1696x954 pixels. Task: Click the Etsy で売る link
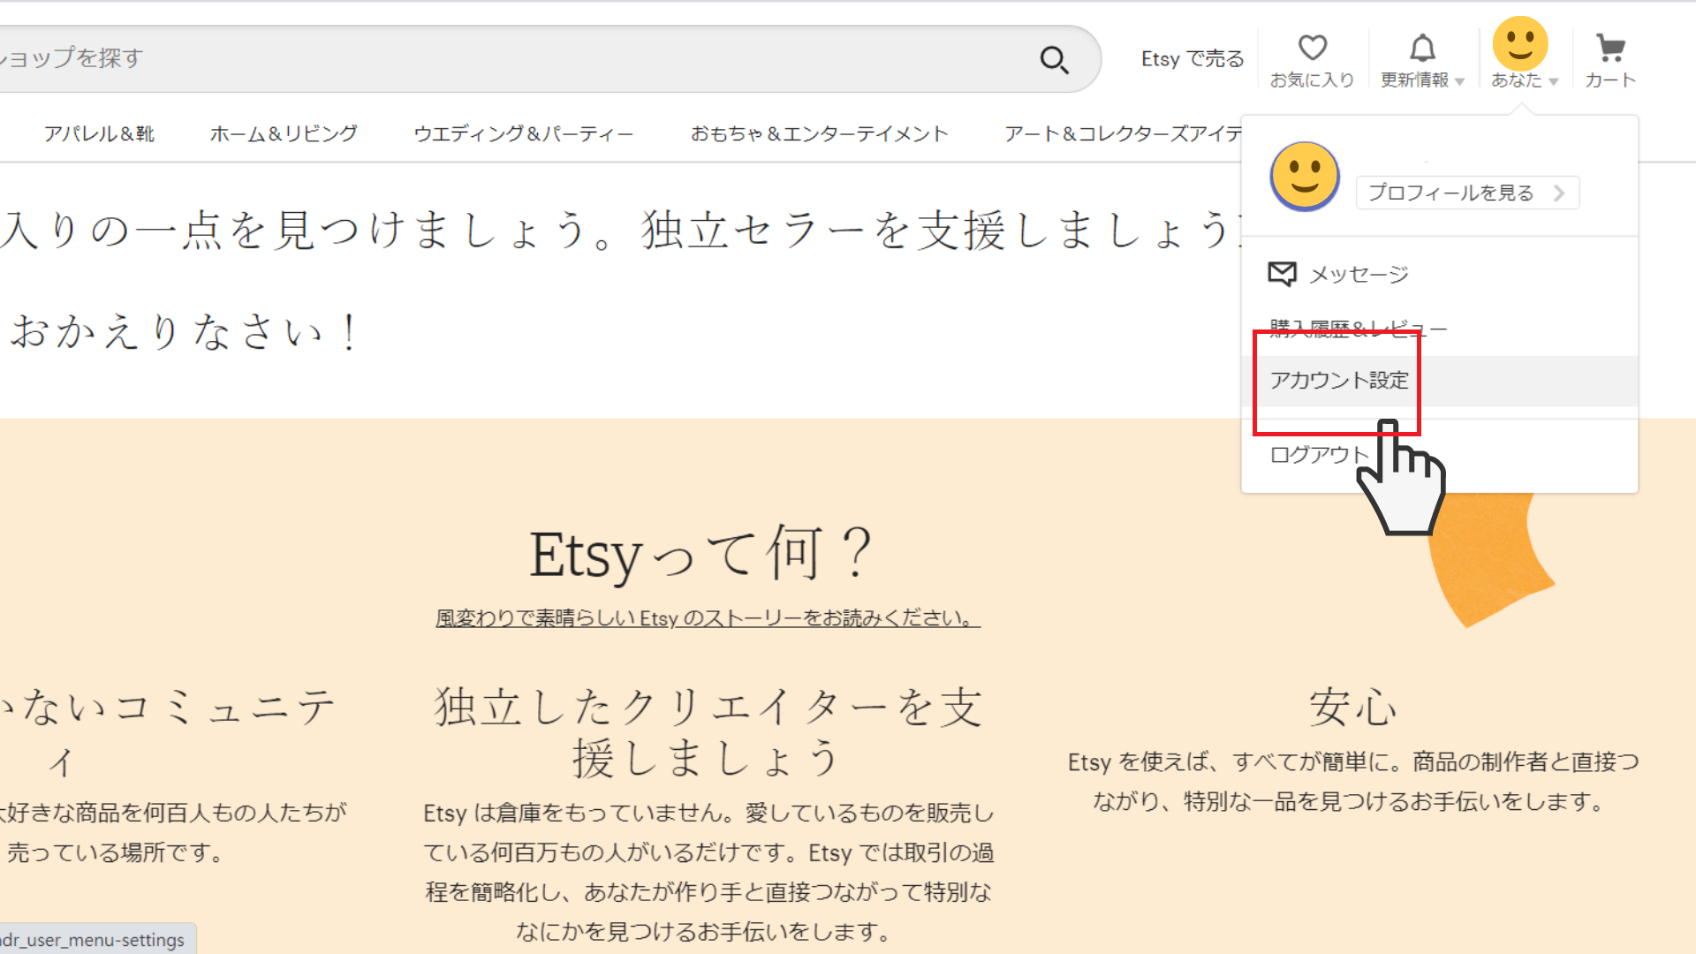coord(1192,59)
